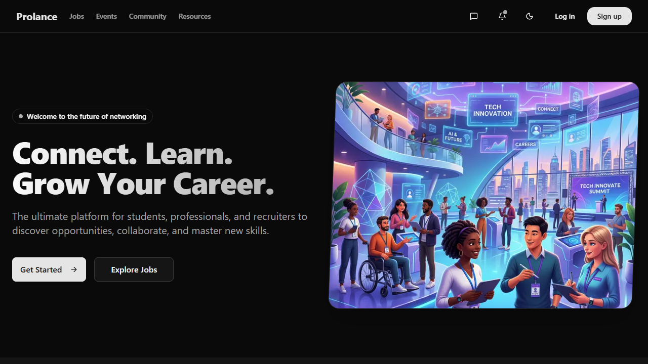The width and height of the screenshot is (648, 364).
Task: Click the dot icon in welcome badge
Action: (x=21, y=116)
